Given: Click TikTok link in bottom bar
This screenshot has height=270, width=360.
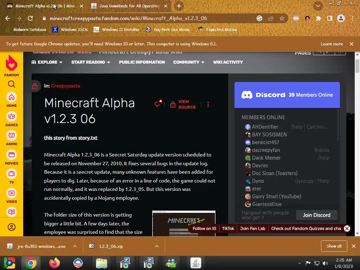Looking at the screenshot, I should (x=228, y=229).
